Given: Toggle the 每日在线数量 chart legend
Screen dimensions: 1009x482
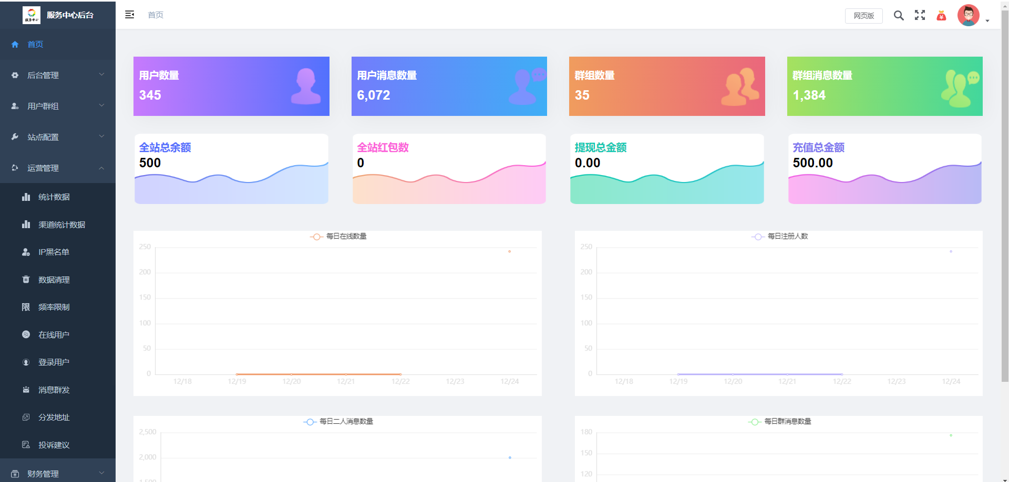Looking at the screenshot, I should 338,237.
